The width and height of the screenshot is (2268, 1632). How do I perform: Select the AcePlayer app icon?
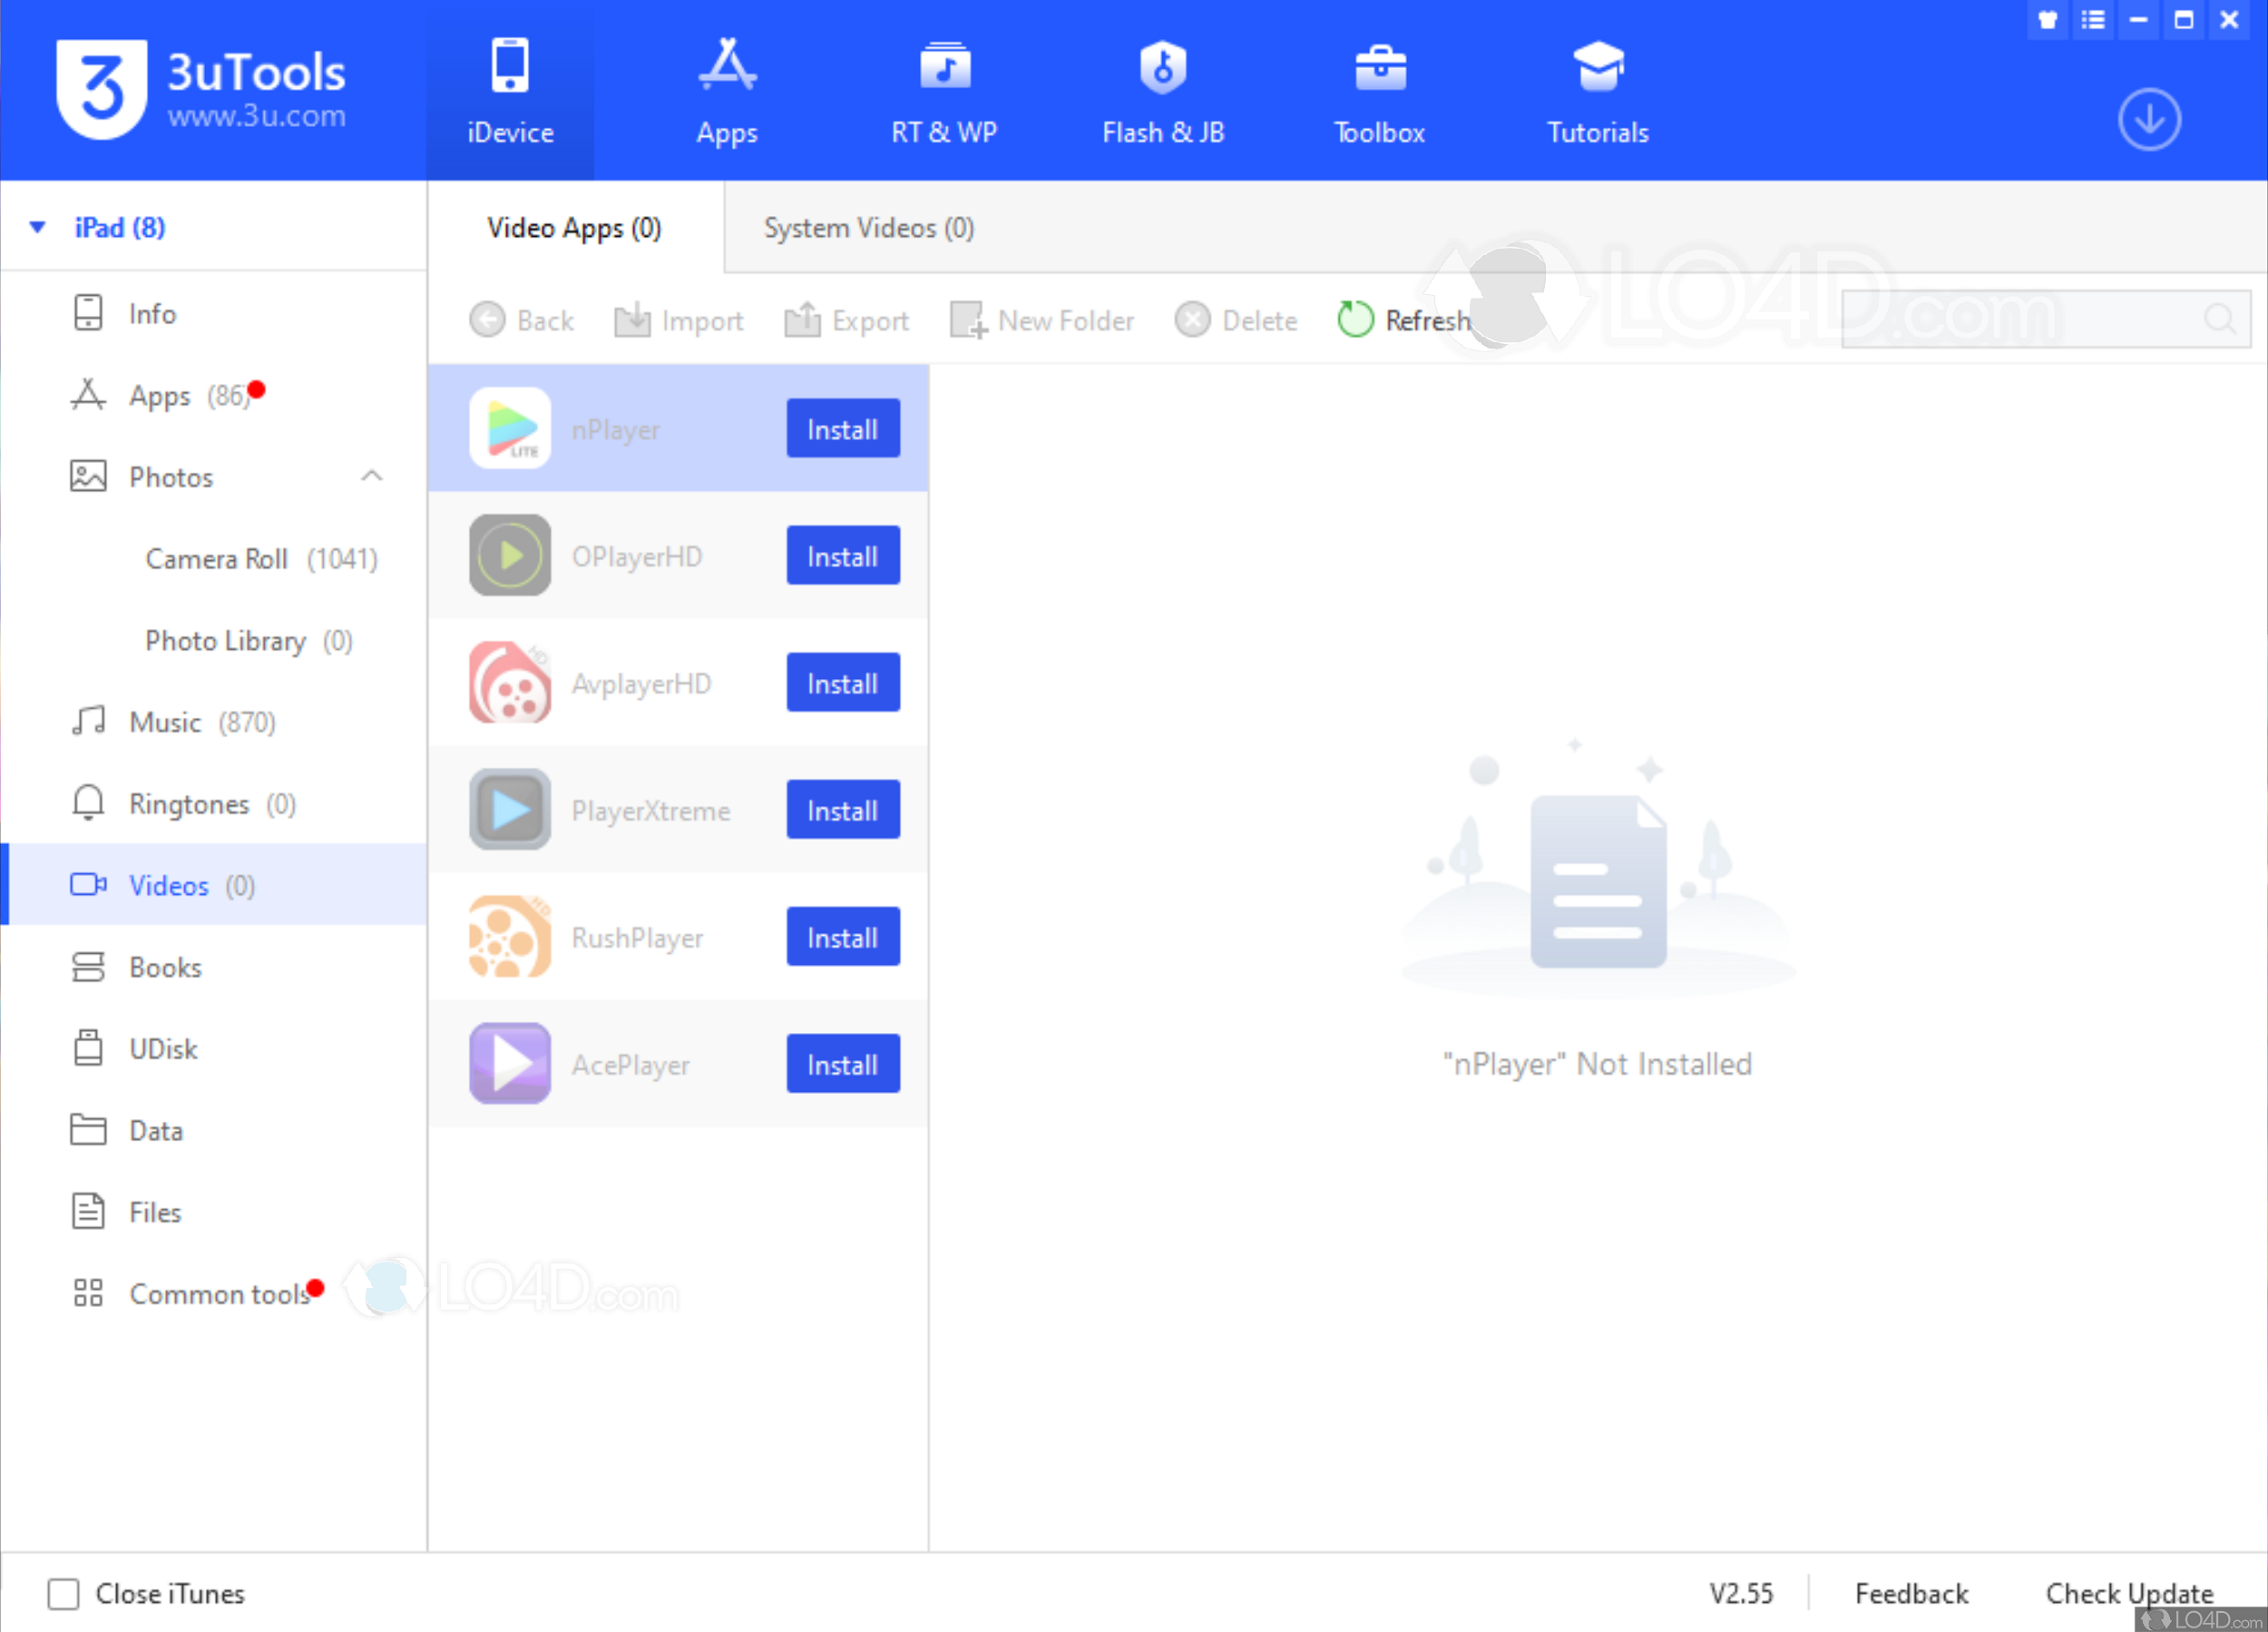pos(510,1064)
